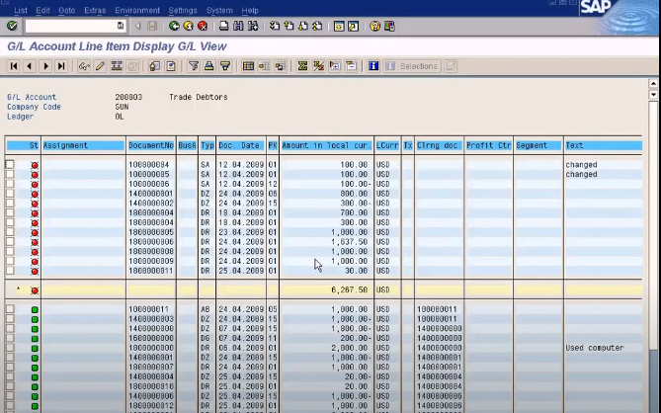661x413 pixels.
Task: Open the Settings menu
Action: tap(183, 10)
